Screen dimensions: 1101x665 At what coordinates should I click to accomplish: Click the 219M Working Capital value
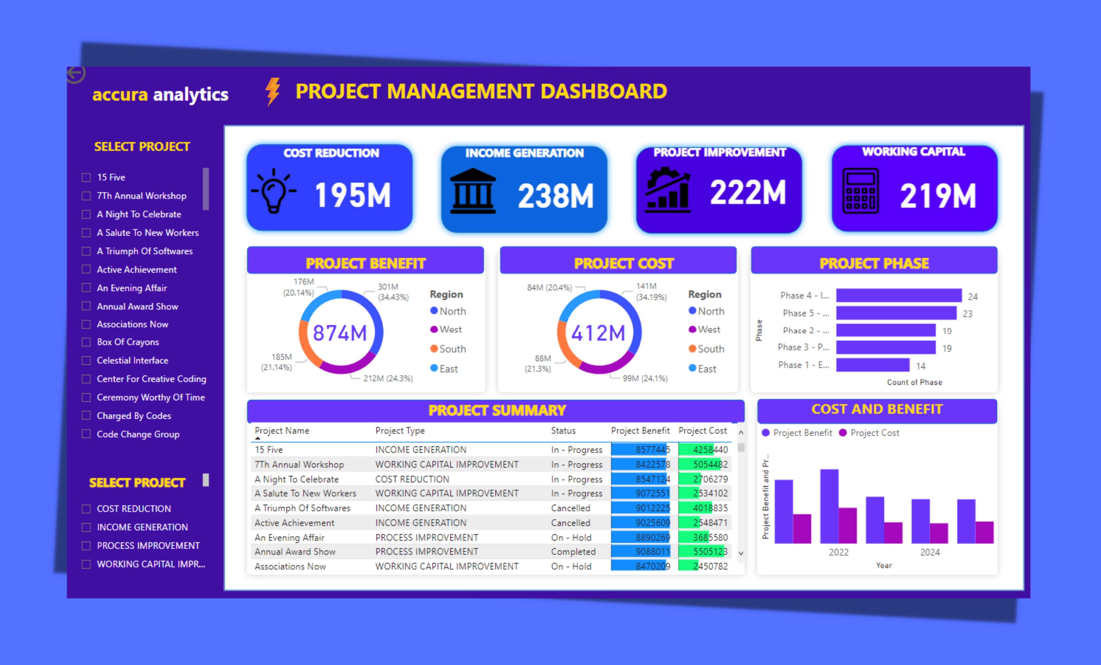938,196
